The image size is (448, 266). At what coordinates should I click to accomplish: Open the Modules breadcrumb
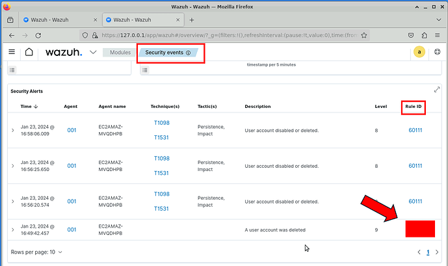[120, 52]
